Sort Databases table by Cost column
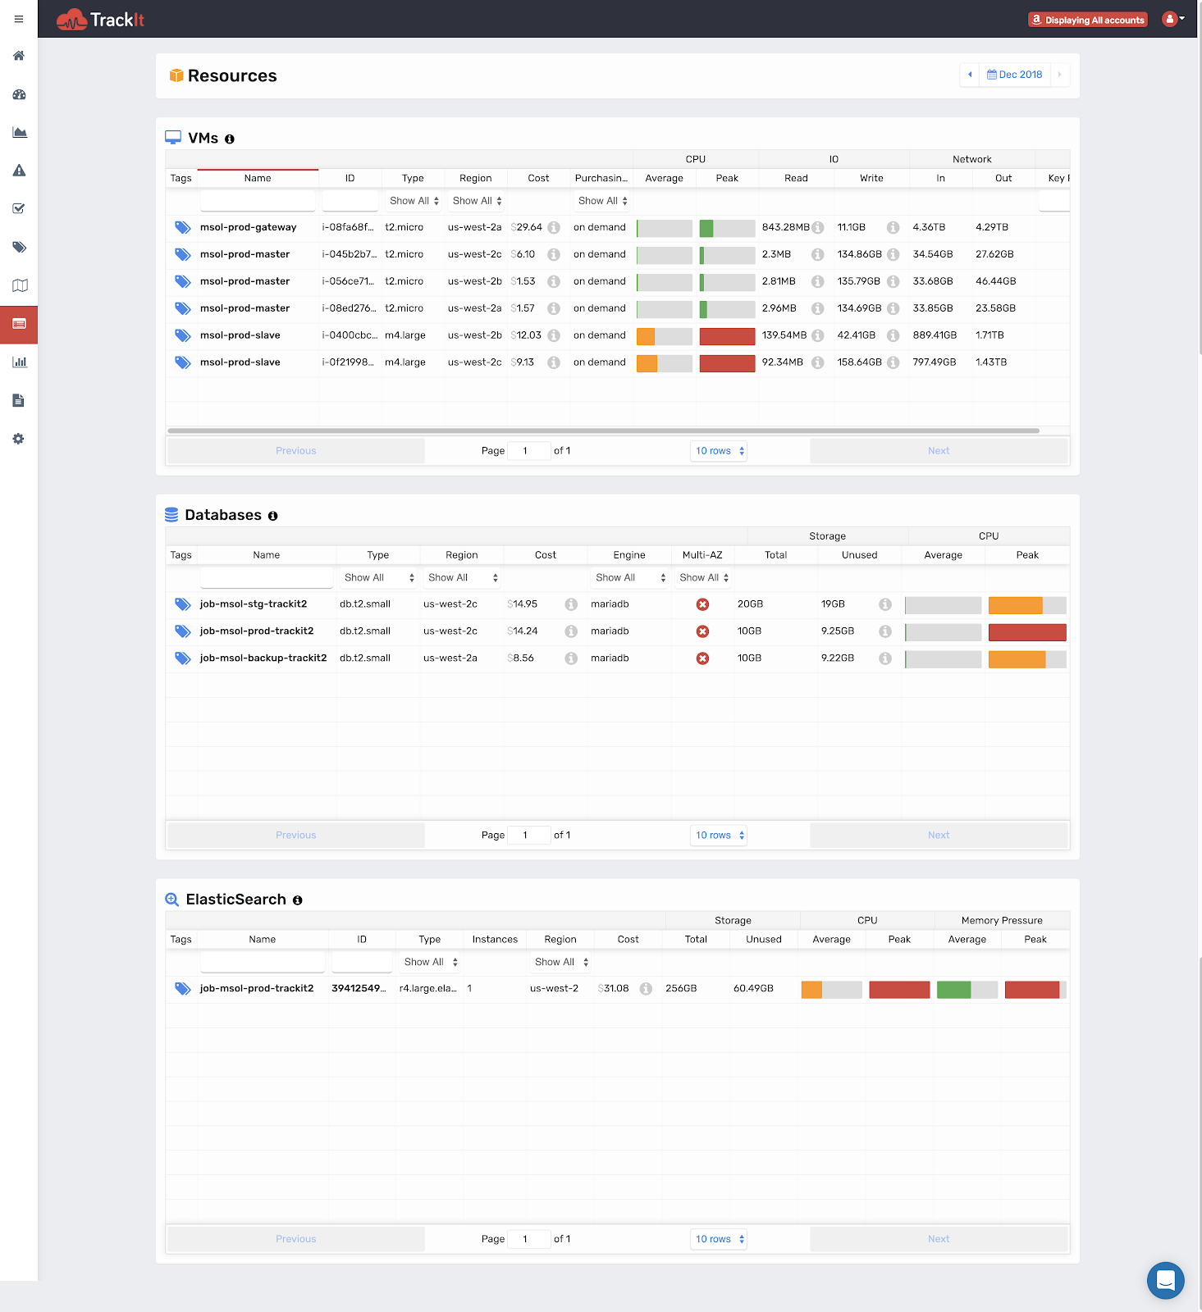 coord(546,555)
